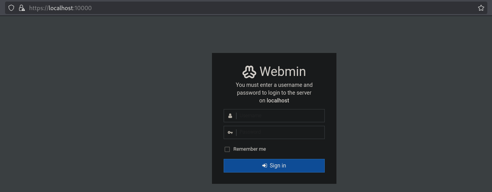
Task: Click the bold "localhost" server name
Action: pyautogui.click(x=278, y=100)
